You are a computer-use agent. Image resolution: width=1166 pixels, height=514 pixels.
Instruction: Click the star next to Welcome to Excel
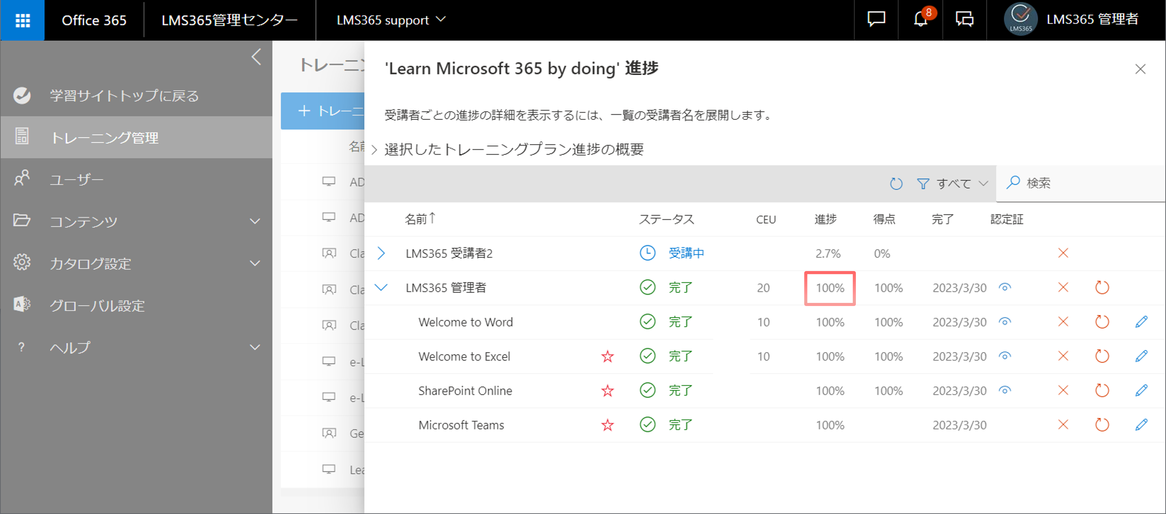coord(608,356)
